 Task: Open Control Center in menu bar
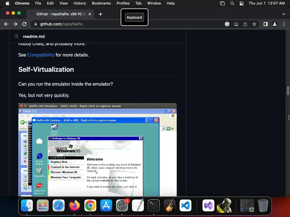point(241,3)
